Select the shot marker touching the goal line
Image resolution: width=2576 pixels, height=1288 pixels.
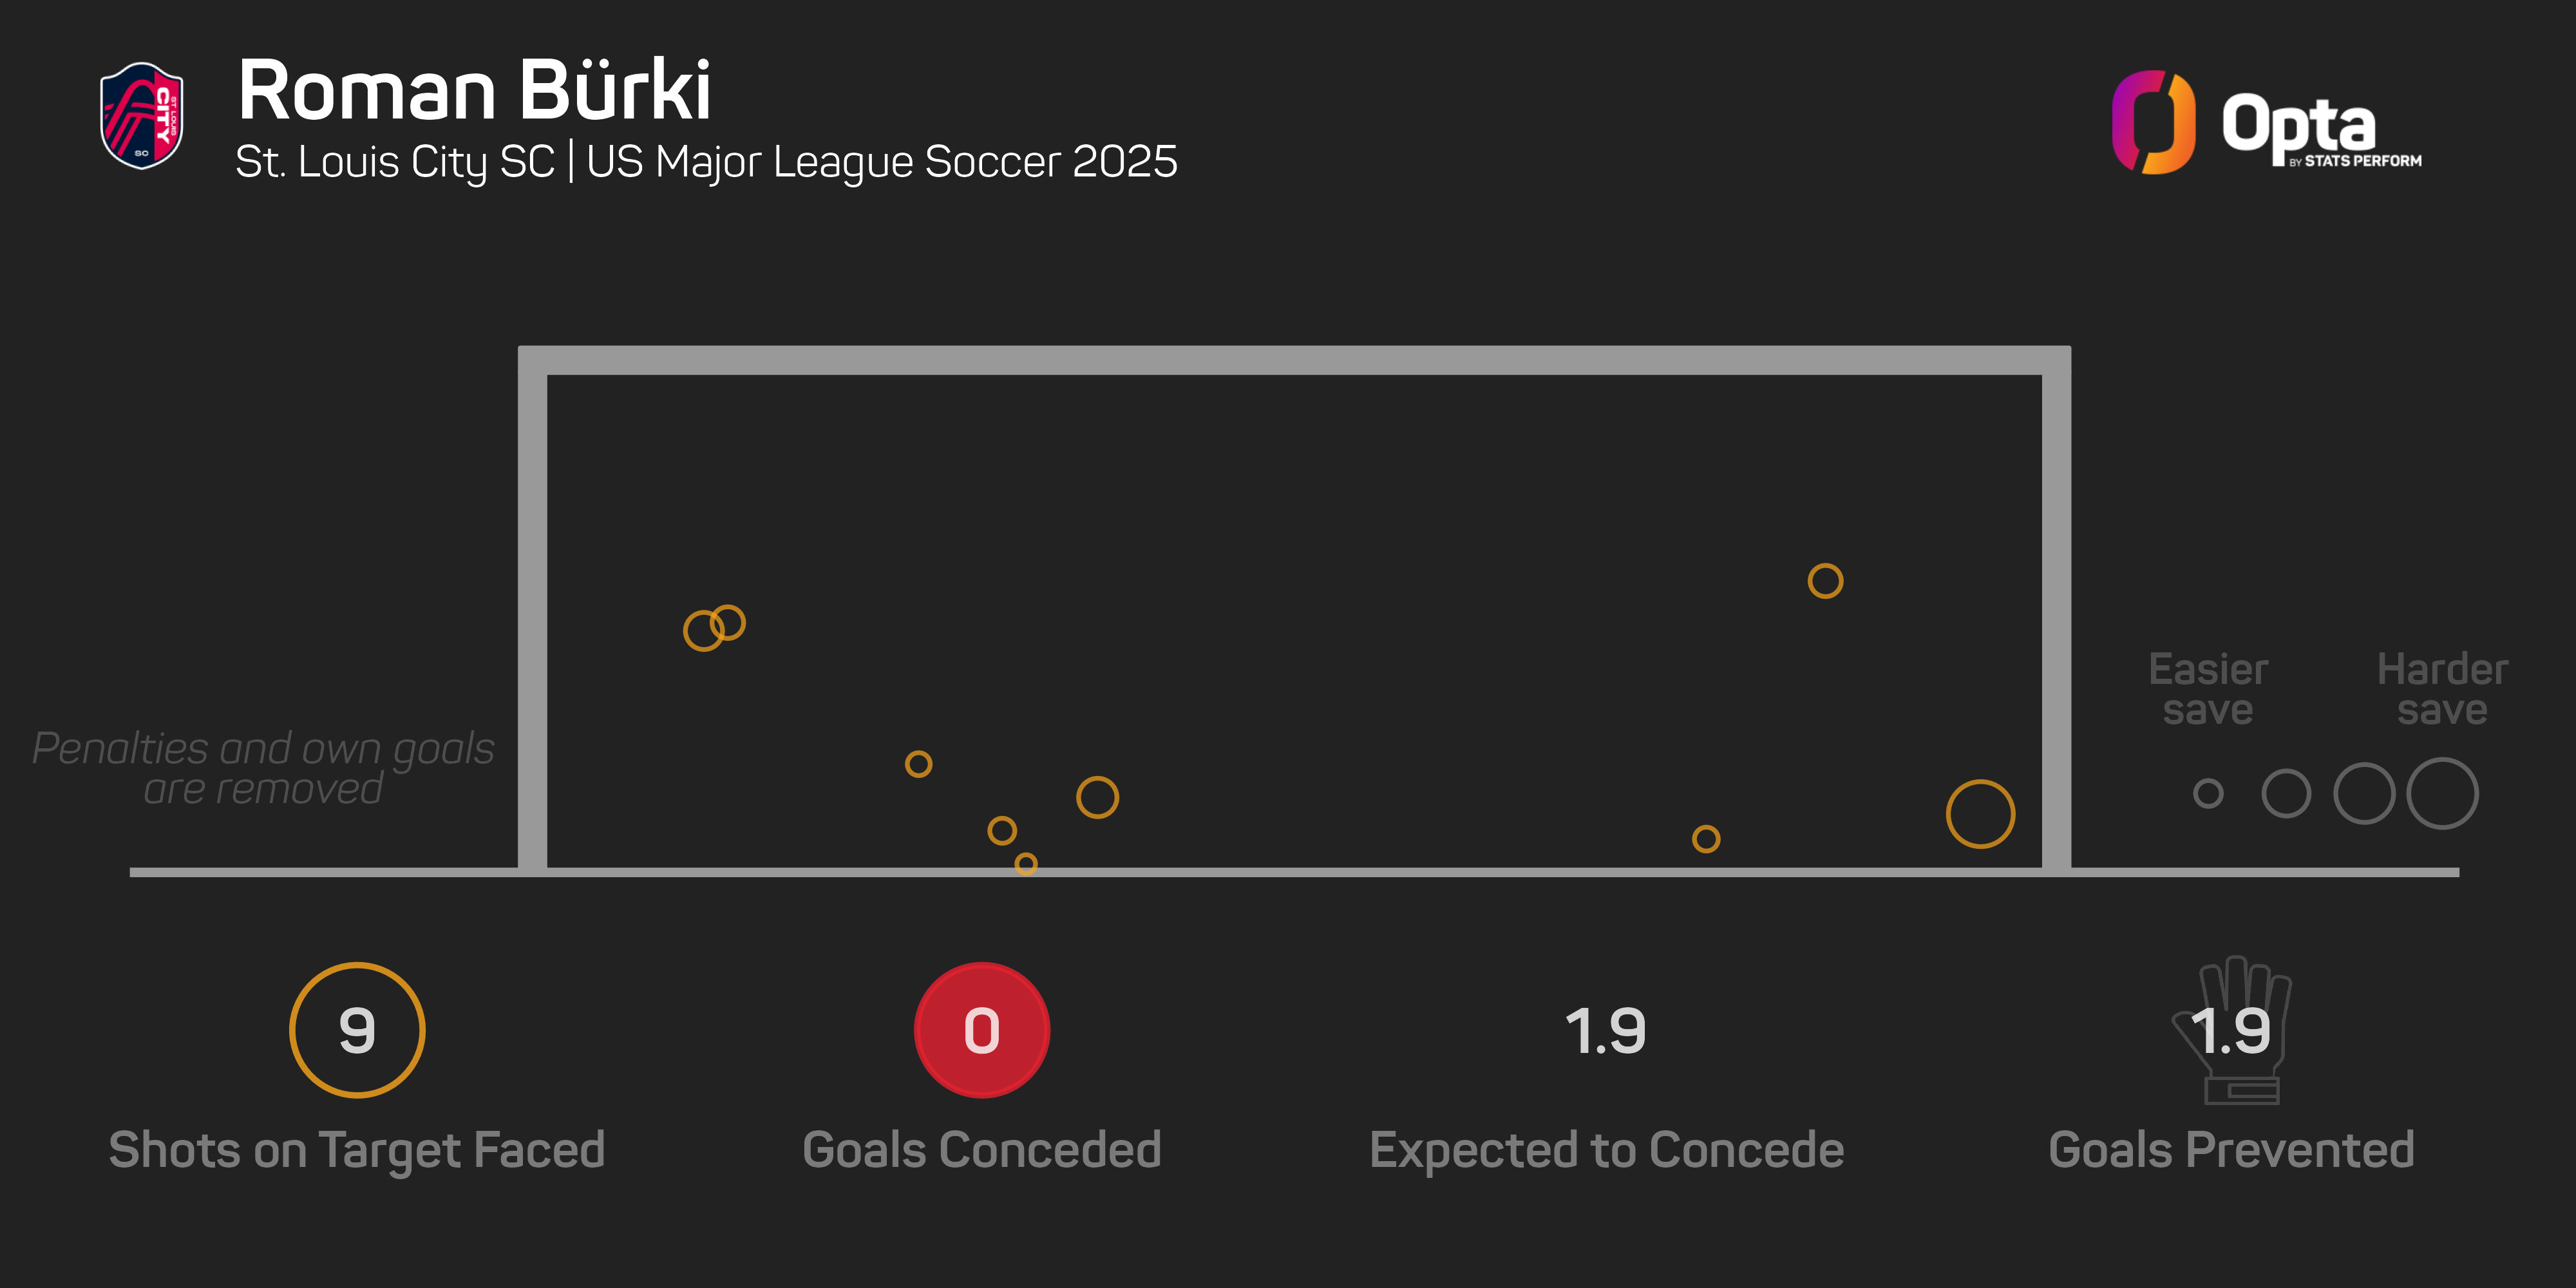coord(1026,863)
